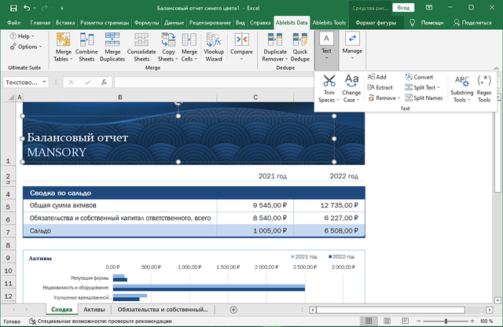
Task: Click the Convert text tool
Action: (419, 77)
